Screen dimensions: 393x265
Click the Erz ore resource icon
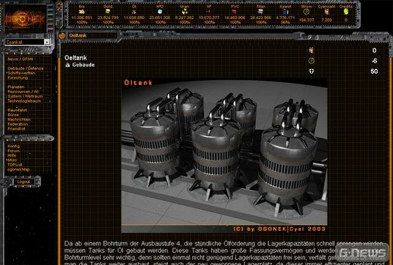[82, 12]
